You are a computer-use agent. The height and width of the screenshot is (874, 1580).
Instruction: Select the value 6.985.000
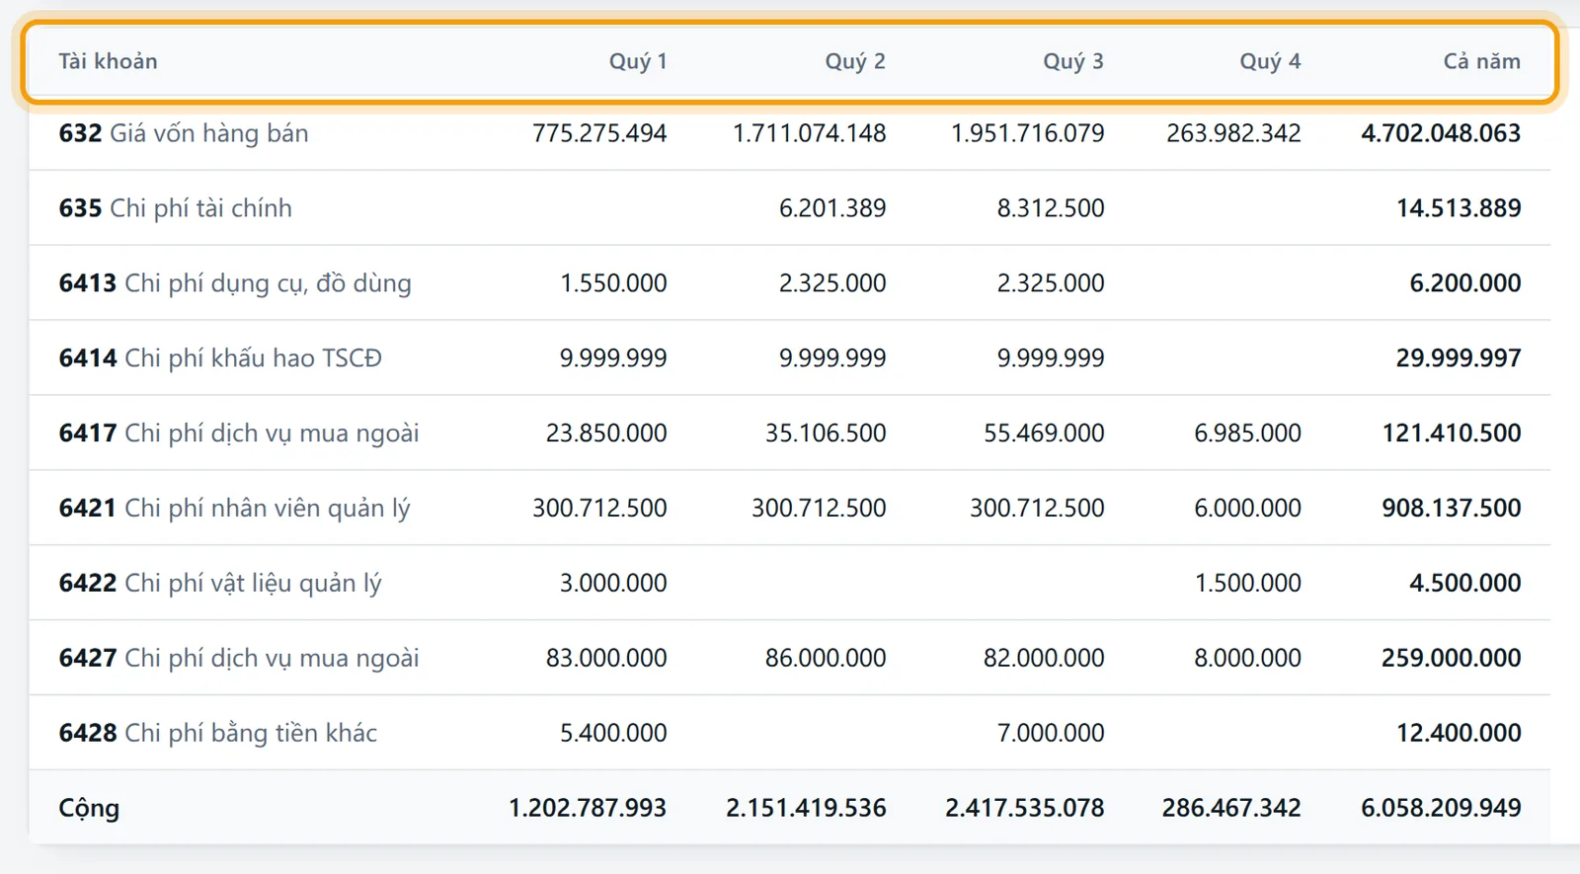(x=1247, y=434)
